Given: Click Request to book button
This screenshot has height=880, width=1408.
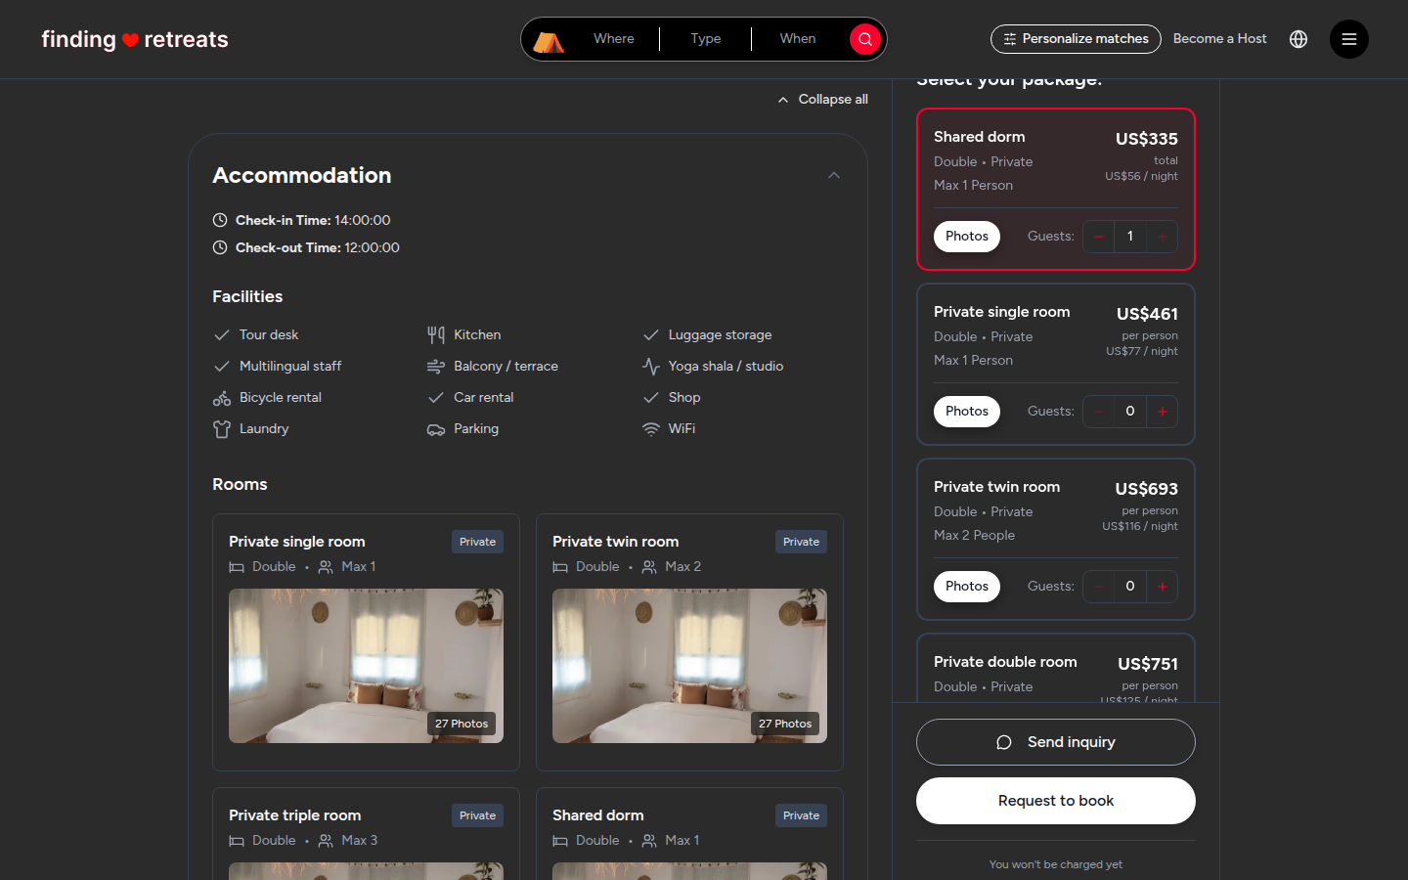Looking at the screenshot, I should coord(1056,801).
